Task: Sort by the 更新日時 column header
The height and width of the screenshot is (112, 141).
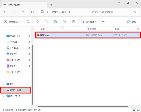Action: point(92,29)
